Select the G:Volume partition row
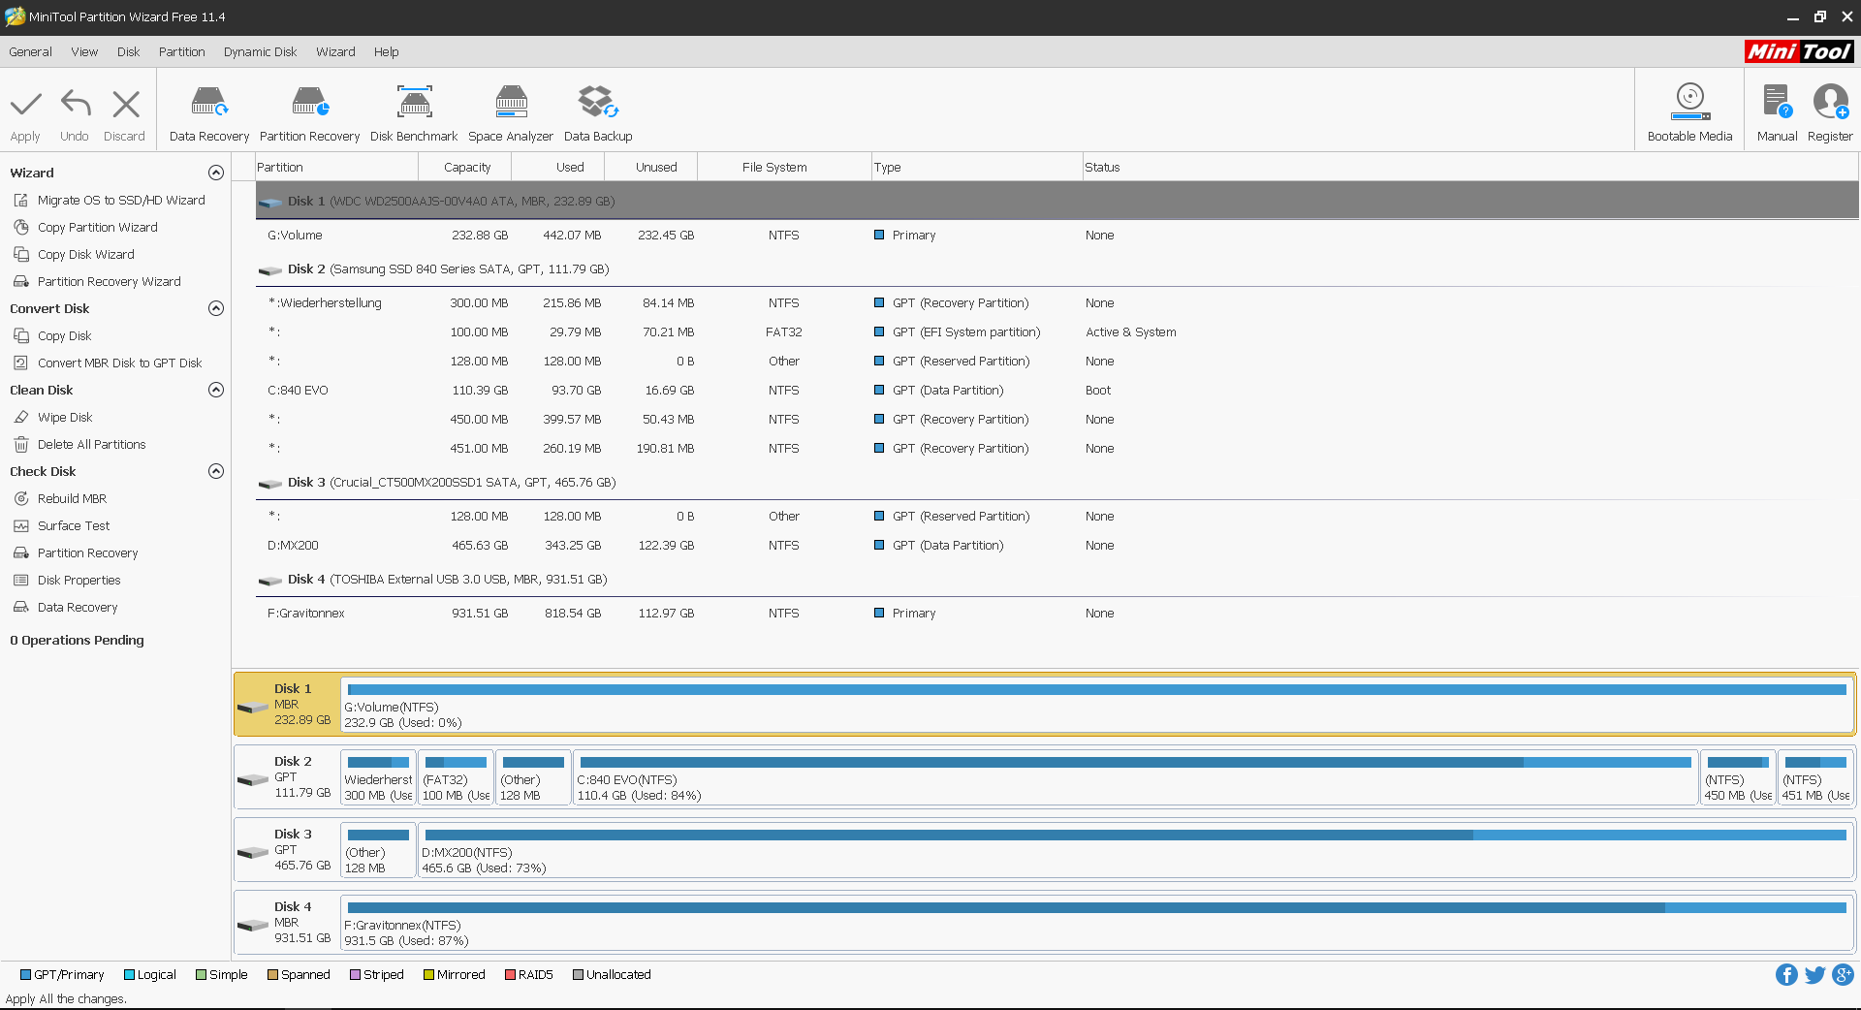Screen dimensions: 1861x1010 coord(1057,236)
